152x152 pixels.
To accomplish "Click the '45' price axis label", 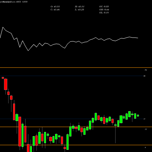I will click(144, 119).
